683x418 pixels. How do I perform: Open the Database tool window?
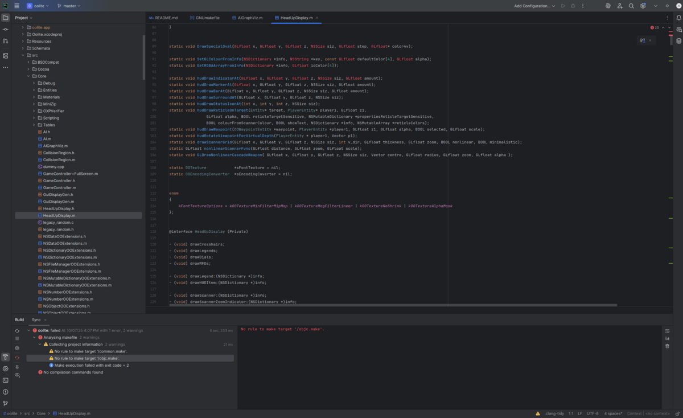(x=678, y=41)
